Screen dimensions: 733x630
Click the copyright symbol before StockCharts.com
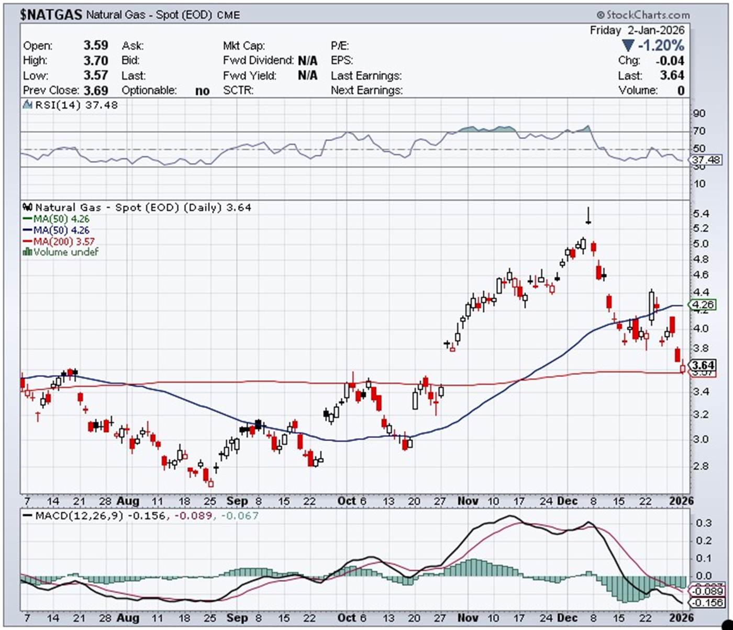[600, 15]
